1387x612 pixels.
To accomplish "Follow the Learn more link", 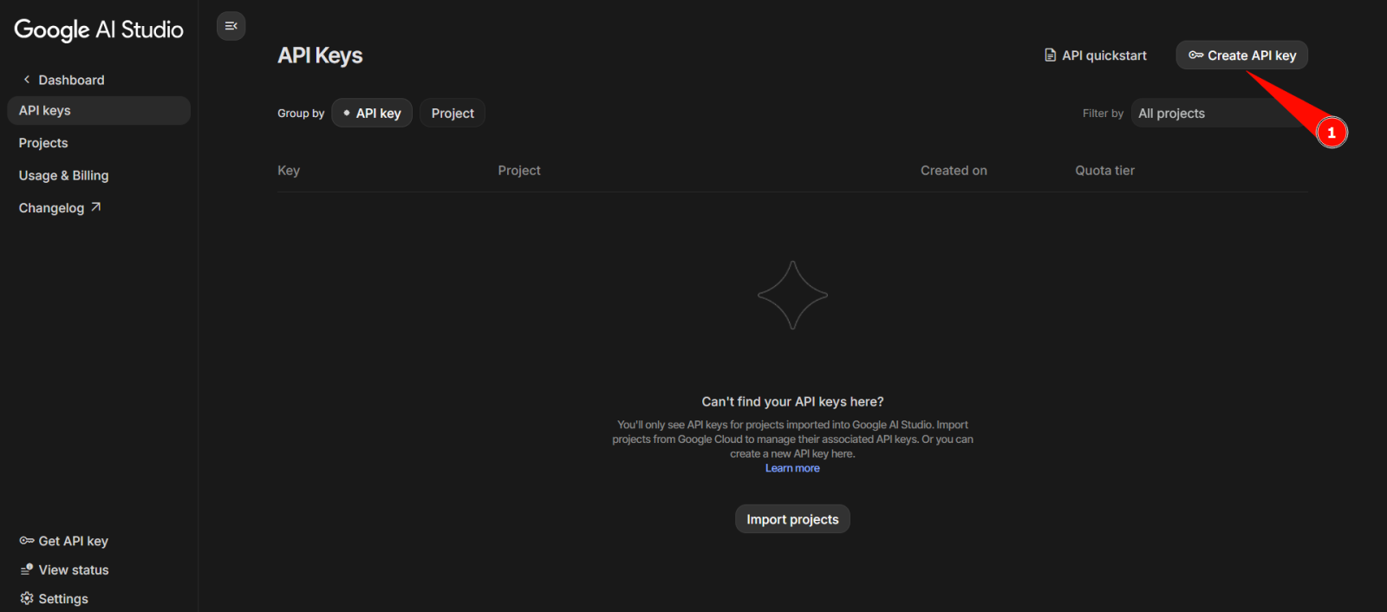I will (792, 468).
